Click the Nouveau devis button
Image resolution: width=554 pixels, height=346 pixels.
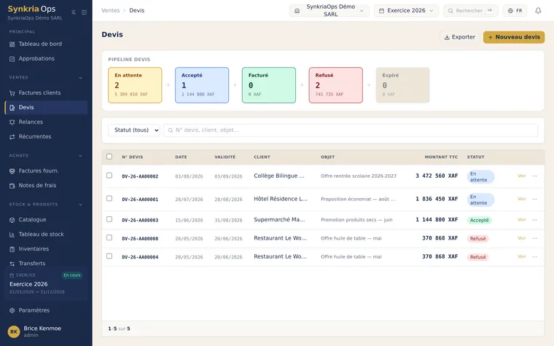(x=514, y=37)
